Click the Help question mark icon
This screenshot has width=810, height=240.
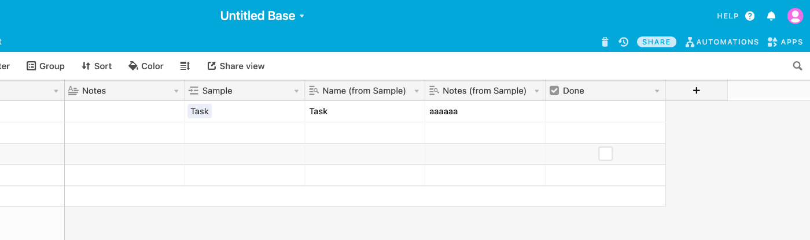pos(750,16)
